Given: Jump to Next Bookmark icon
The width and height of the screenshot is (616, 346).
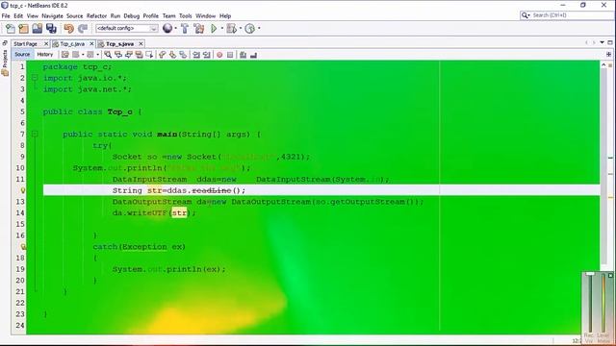Looking at the screenshot, I should [x=172, y=55].
